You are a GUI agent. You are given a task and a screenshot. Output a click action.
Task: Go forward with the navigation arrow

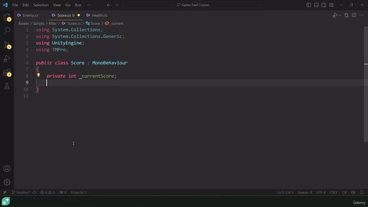(116, 5)
